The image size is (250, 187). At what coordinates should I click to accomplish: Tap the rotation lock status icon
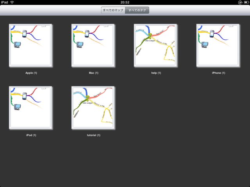tap(240, 2)
